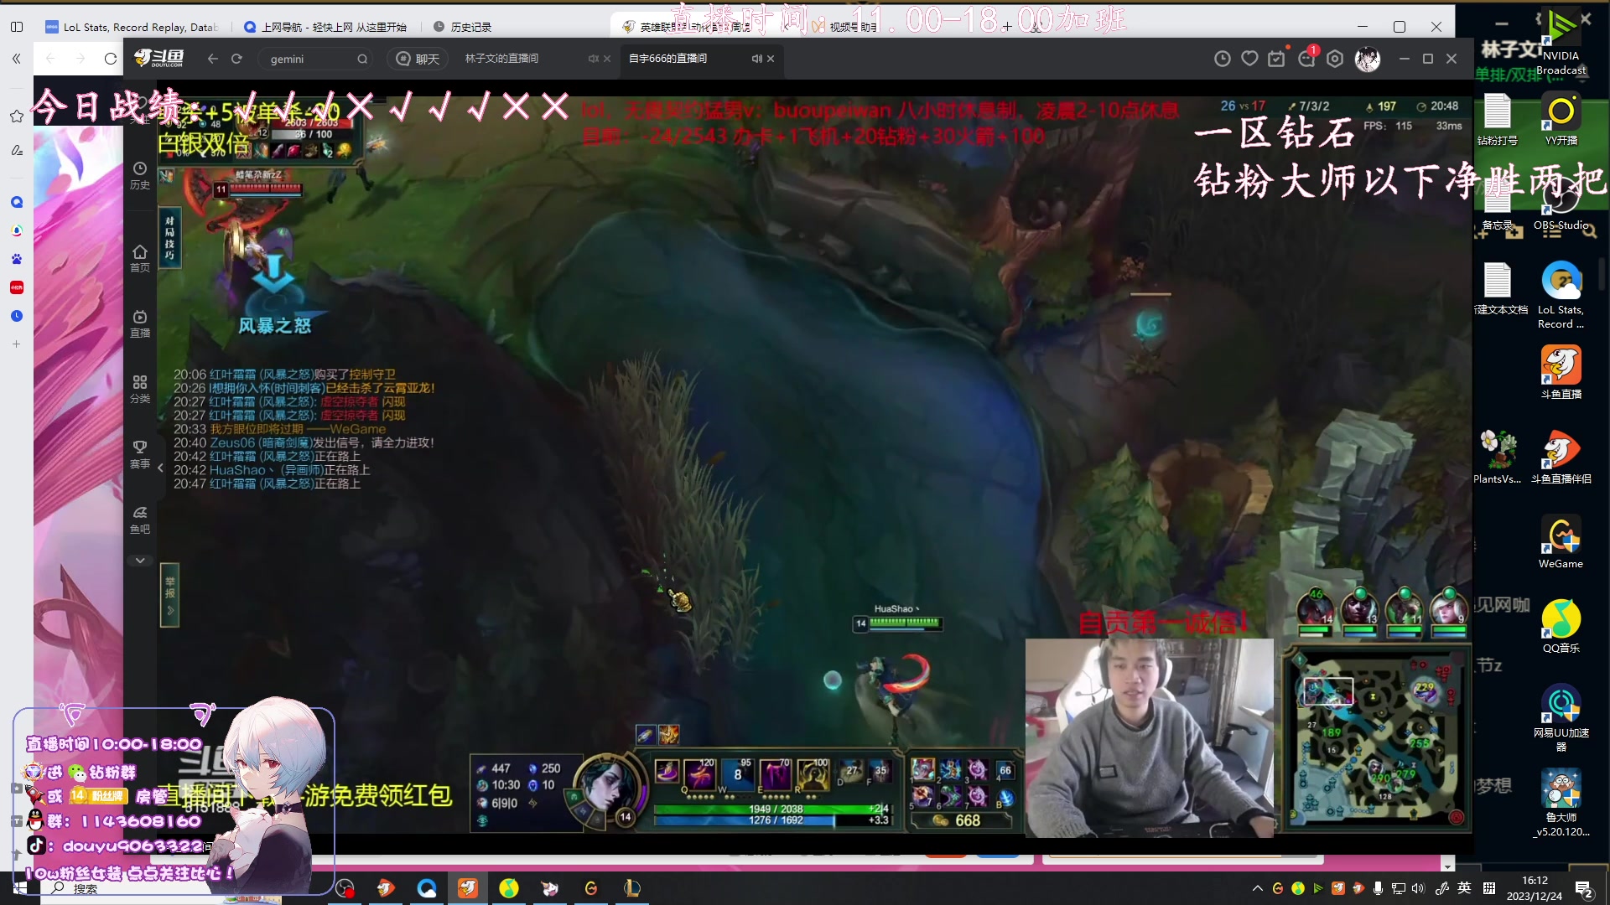Open QQ音乐 desktop shortcut
Image resolution: width=1610 pixels, height=905 pixels.
point(1561,626)
